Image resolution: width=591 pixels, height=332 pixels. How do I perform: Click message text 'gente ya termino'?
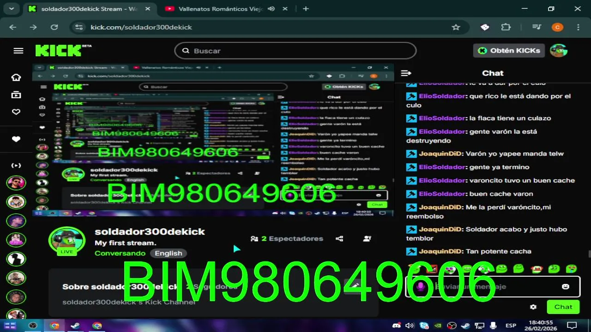tap(499, 167)
